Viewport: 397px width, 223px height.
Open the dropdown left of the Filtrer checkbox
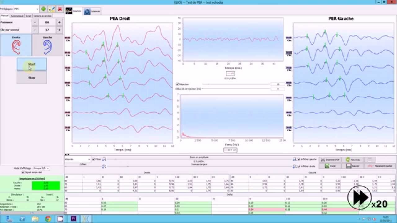tap(78, 159)
